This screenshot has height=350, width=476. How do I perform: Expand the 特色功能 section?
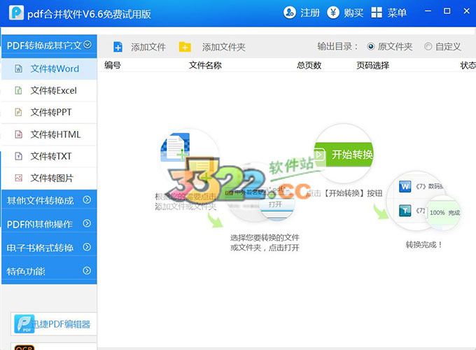pos(87,270)
